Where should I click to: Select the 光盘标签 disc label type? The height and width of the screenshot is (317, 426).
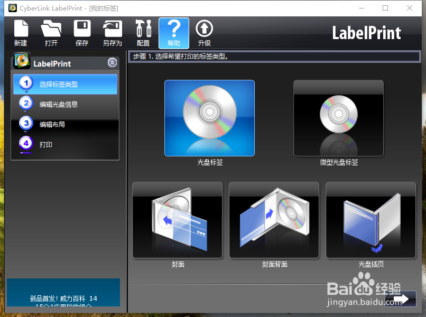pyautogui.click(x=209, y=118)
